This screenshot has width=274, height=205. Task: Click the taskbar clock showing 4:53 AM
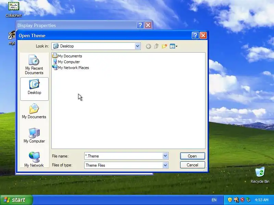(x=261, y=200)
